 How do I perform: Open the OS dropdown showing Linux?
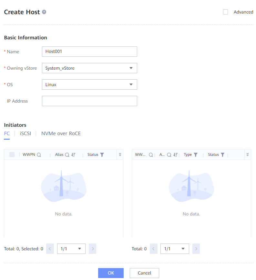[x=89, y=85]
